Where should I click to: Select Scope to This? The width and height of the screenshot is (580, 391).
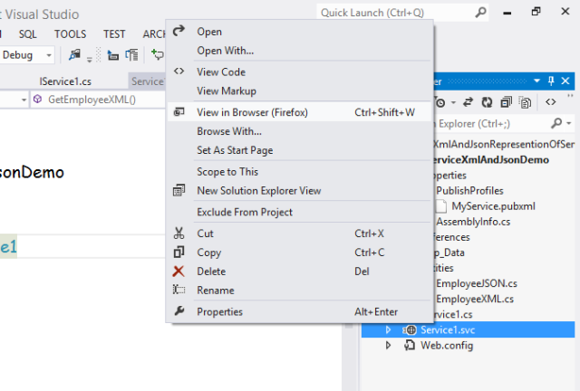(x=300, y=171)
